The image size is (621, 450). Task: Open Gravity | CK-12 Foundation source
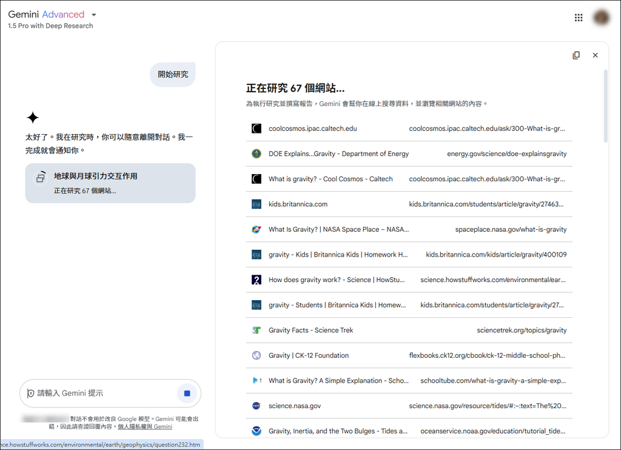(x=309, y=355)
